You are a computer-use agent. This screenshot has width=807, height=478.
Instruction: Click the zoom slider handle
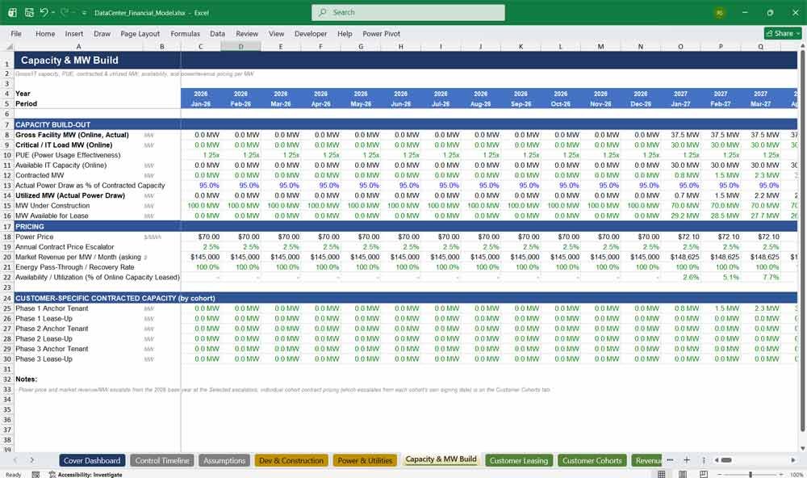[x=751, y=475]
